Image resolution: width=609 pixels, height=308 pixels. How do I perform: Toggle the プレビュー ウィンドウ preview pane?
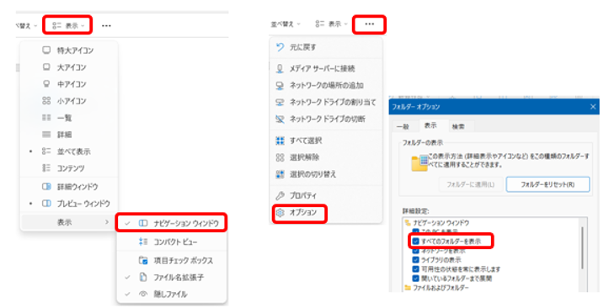pyautogui.click(x=69, y=204)
